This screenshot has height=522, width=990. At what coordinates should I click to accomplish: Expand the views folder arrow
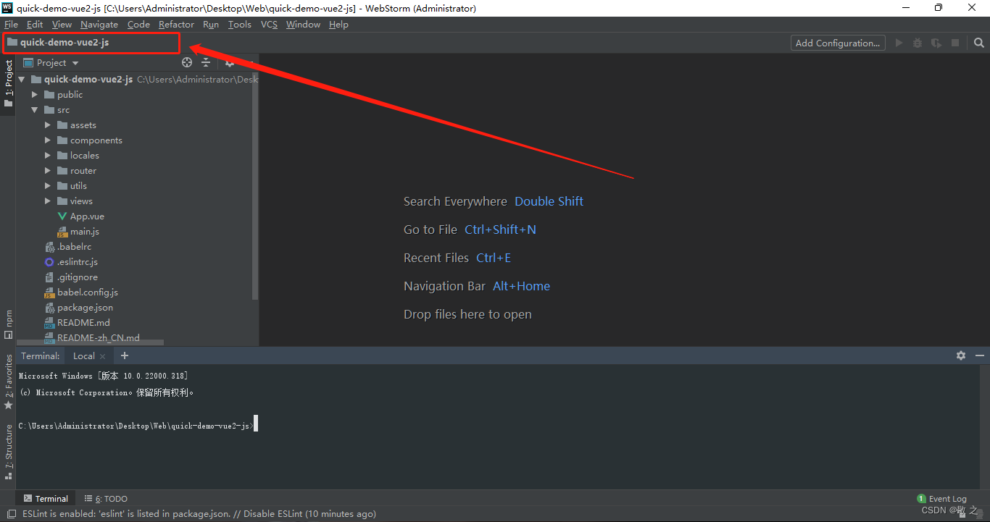(x=48, y=201)
